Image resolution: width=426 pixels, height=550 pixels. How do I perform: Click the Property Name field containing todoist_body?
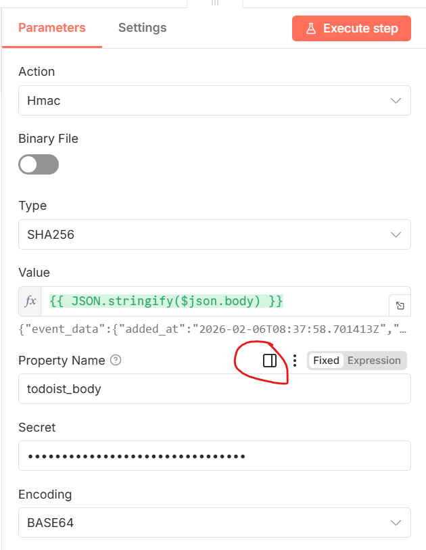click(214, 389)
